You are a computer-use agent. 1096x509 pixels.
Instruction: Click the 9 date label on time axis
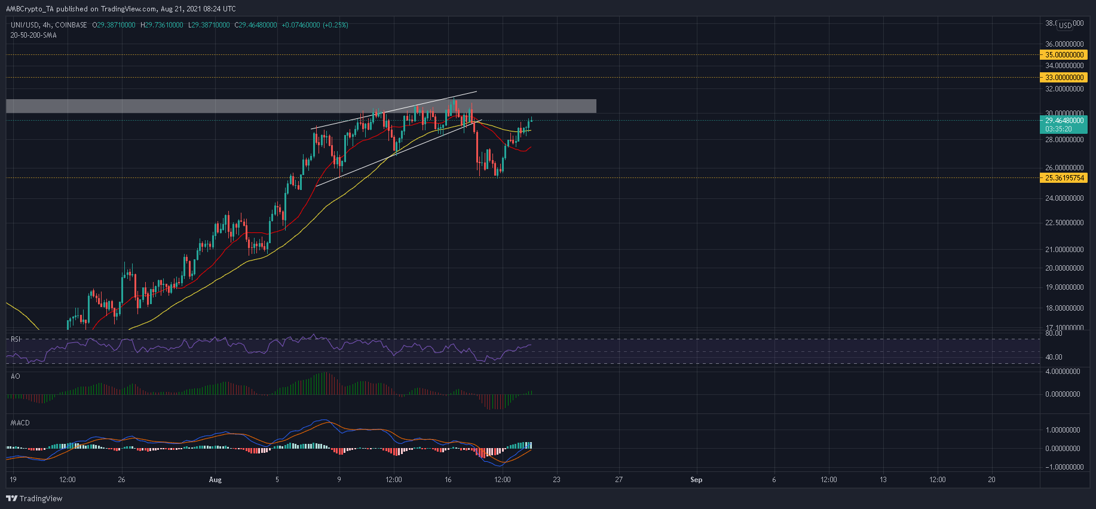click(x=339, y=480)
